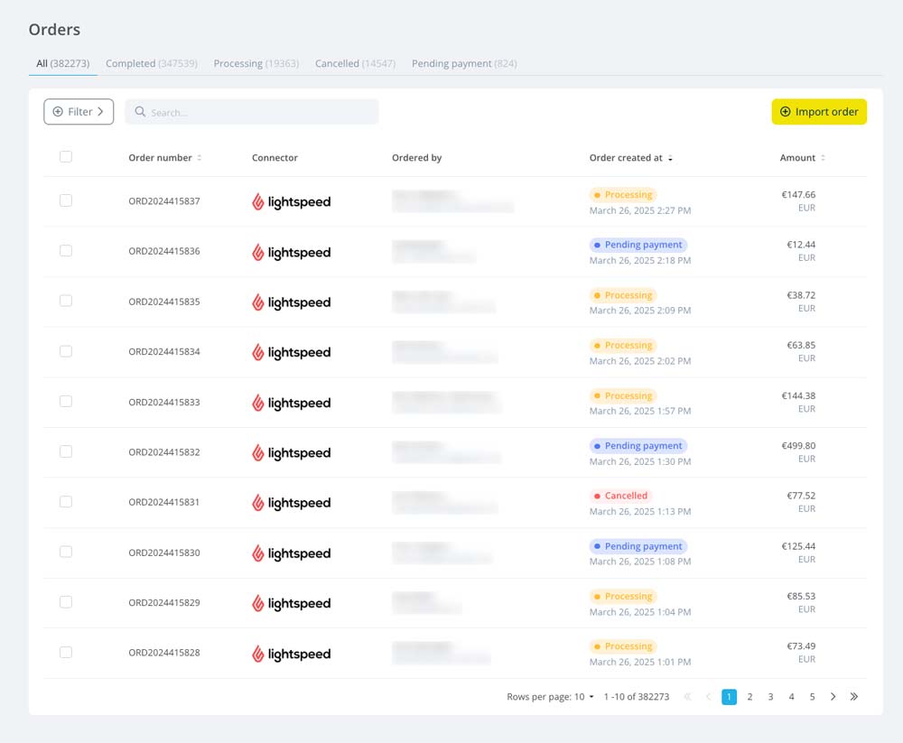903x743 pixels.
Task: Click Lightspeed logo for ORD2024415836
Action: pyautogui.click(x=292, y=252)
